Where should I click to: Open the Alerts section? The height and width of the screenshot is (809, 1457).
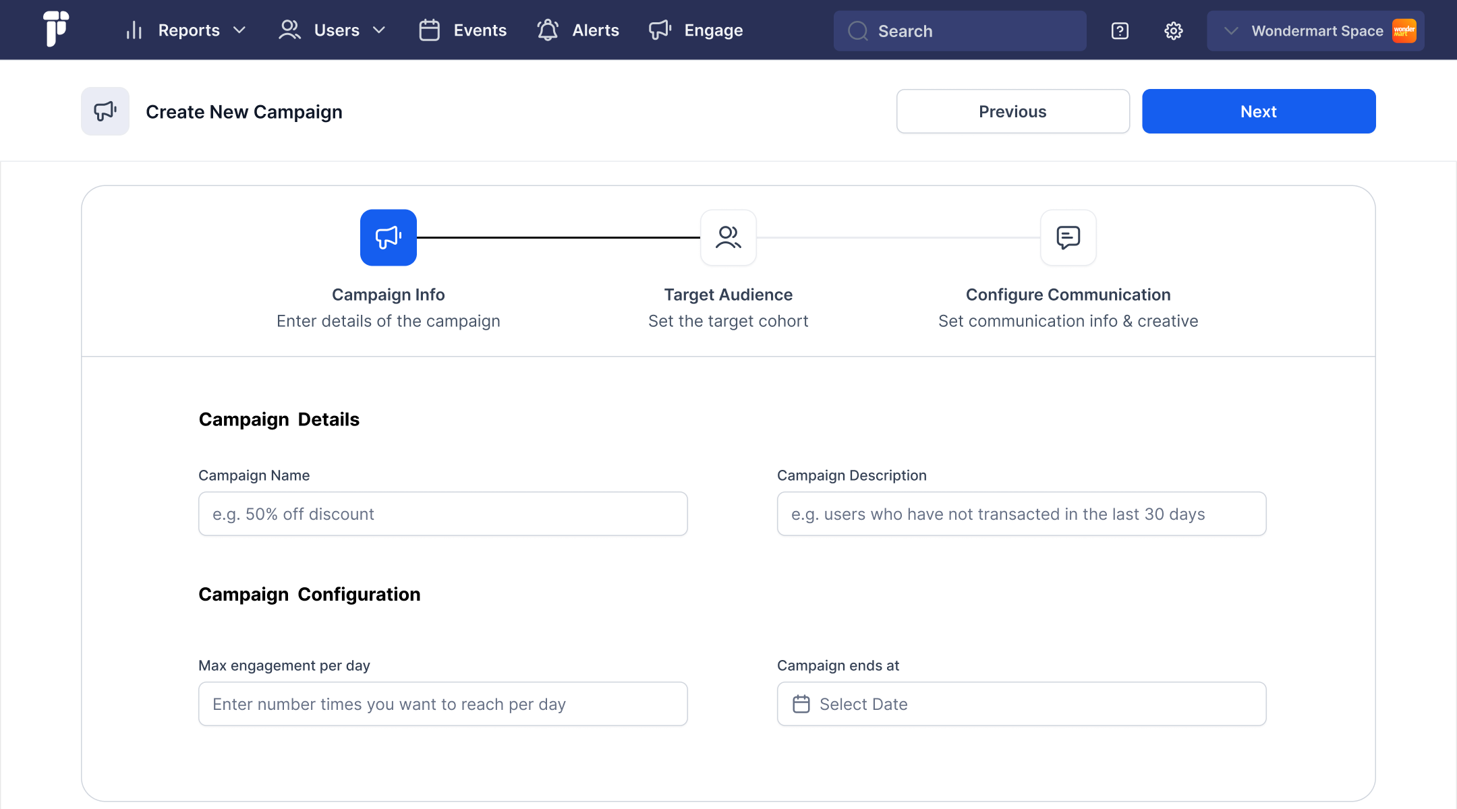(x=578, y=30)
